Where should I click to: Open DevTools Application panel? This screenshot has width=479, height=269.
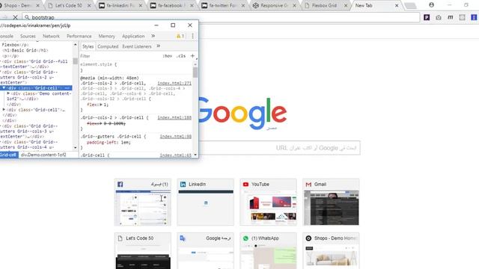[133, 36]
